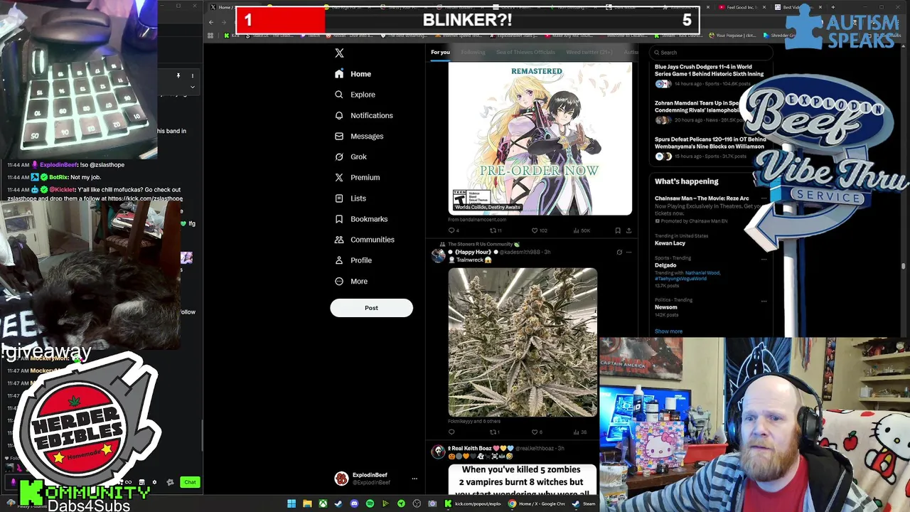Open Grok in the sidebar
The height and width of the screenshot is (512, 910).
click(x=350, y=156)
